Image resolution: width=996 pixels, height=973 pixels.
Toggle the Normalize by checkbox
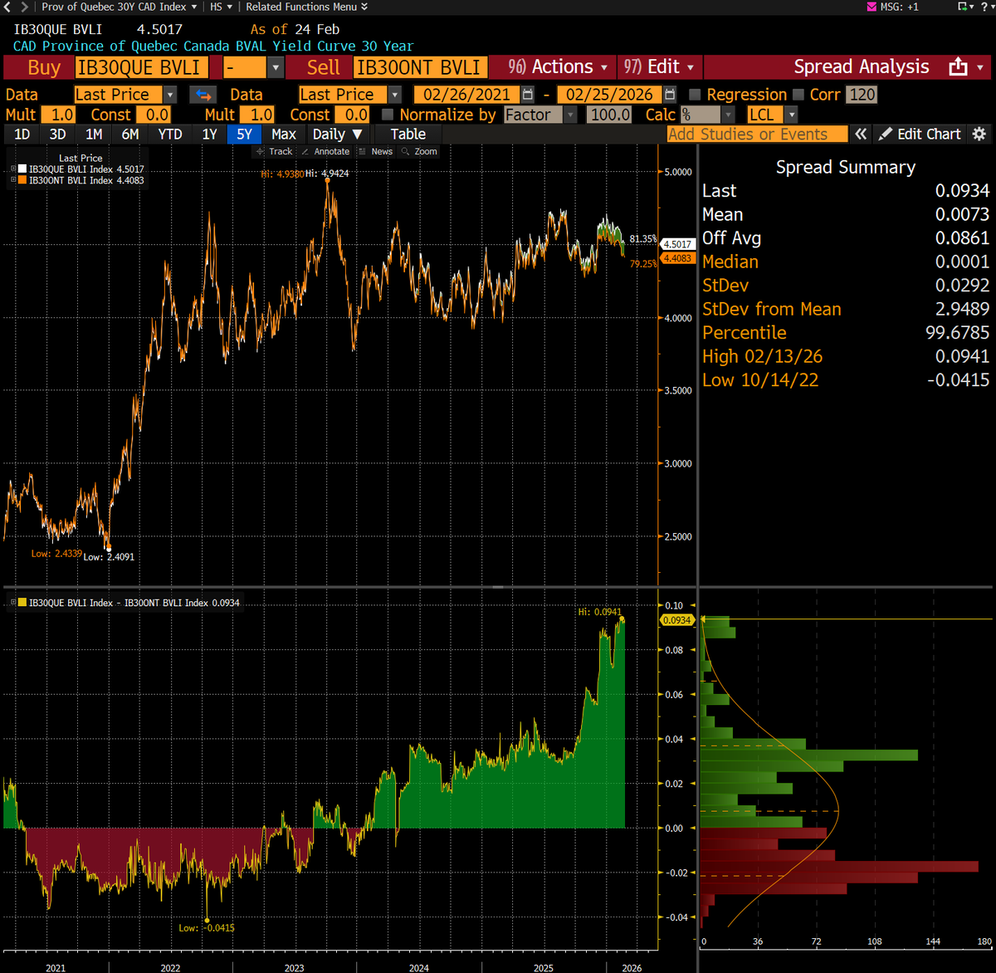point(387,115)
